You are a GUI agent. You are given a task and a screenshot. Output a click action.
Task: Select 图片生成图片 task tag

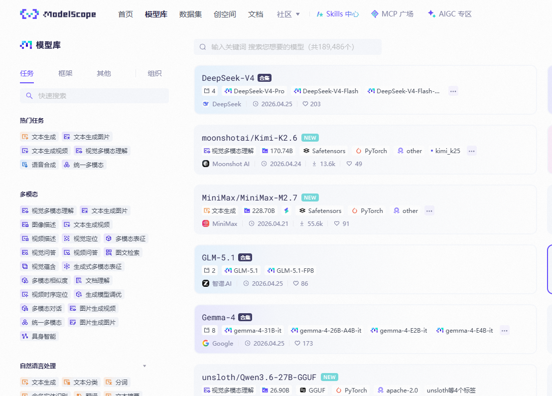(93, 322)
